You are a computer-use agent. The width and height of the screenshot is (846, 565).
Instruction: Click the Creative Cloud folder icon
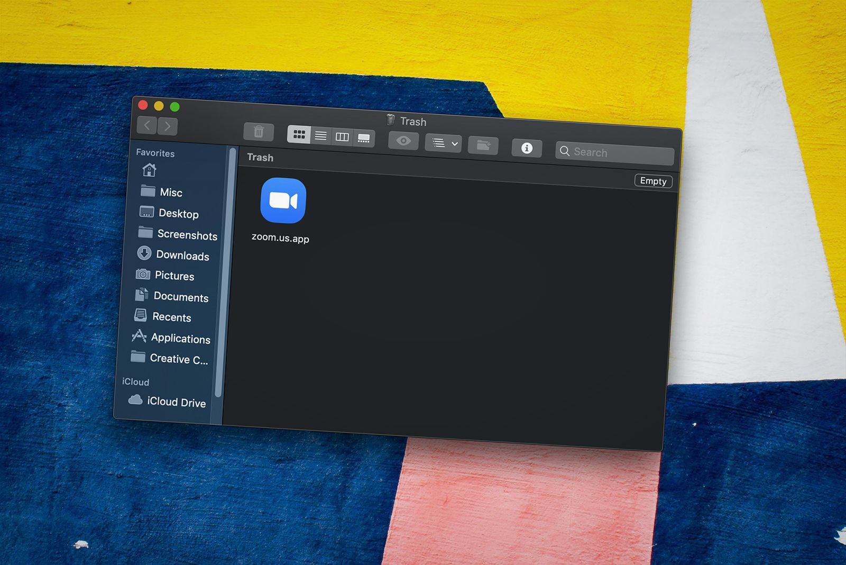tap(138, 357)
